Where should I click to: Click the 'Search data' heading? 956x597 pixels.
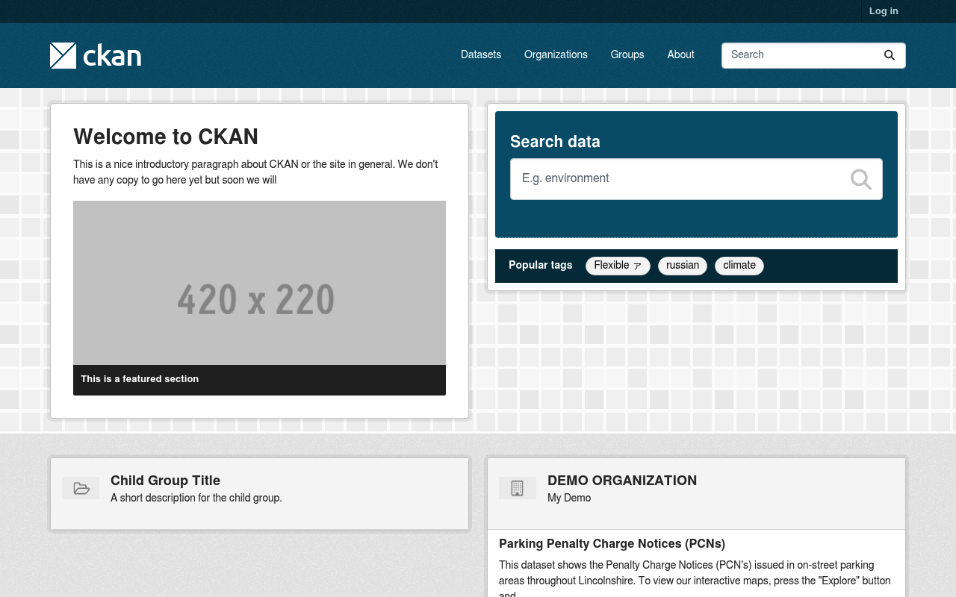tap(555, 142)
